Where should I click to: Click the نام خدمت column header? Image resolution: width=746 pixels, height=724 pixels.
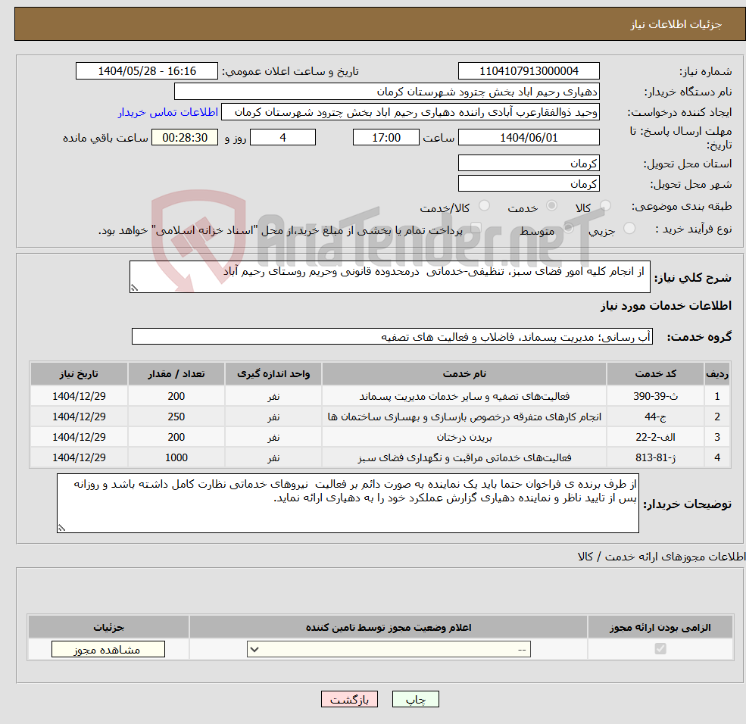pos(464,374)
